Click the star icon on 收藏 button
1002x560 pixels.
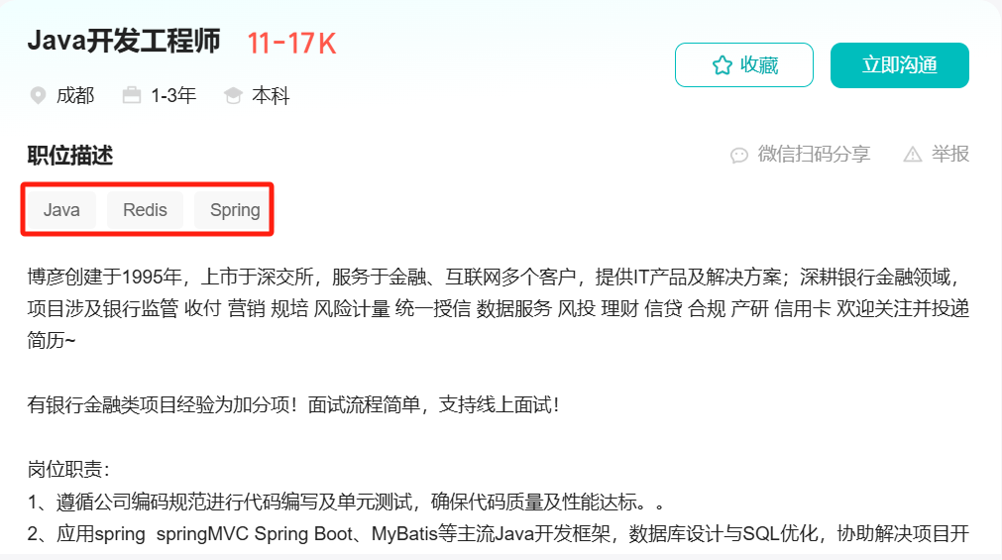pos(723,64)
